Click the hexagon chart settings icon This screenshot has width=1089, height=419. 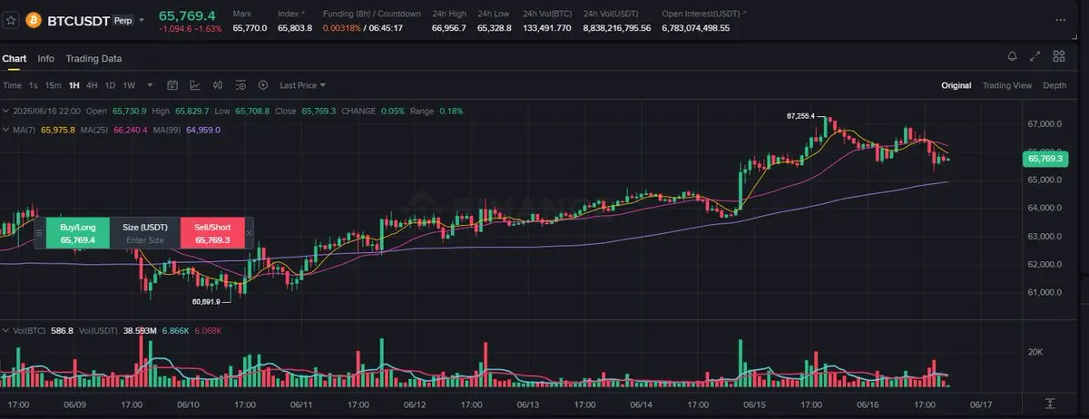[263, 85]
